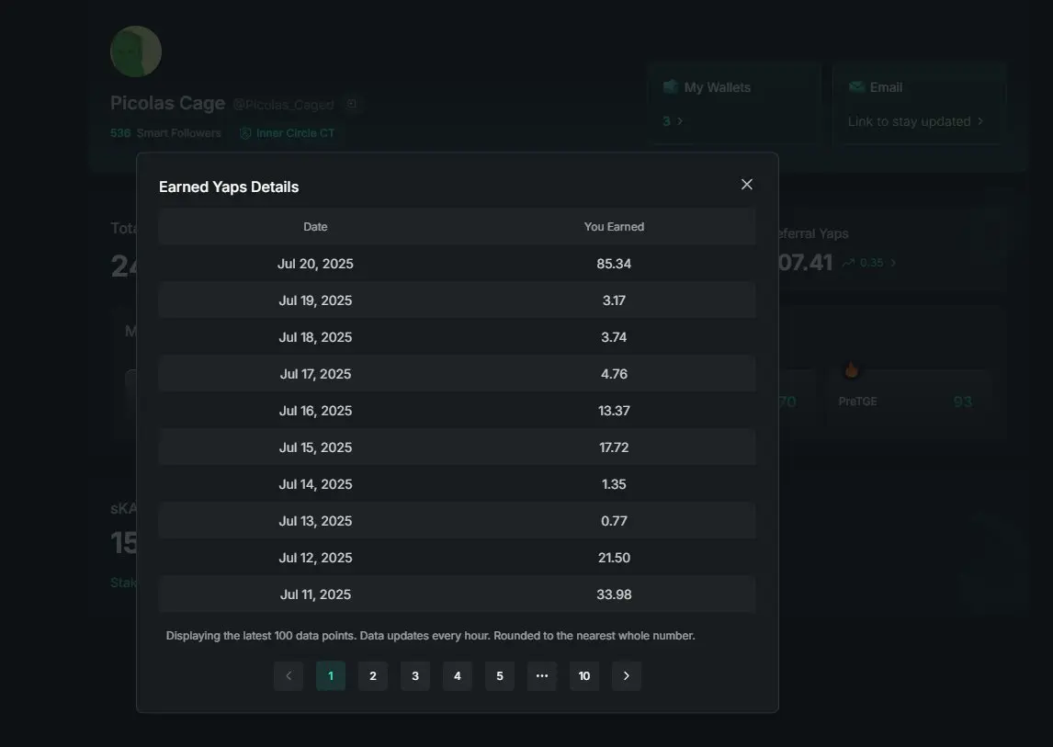Go to next page arrow
The height and width of the screenshot is (747, 1053).
tap(626, 676)
